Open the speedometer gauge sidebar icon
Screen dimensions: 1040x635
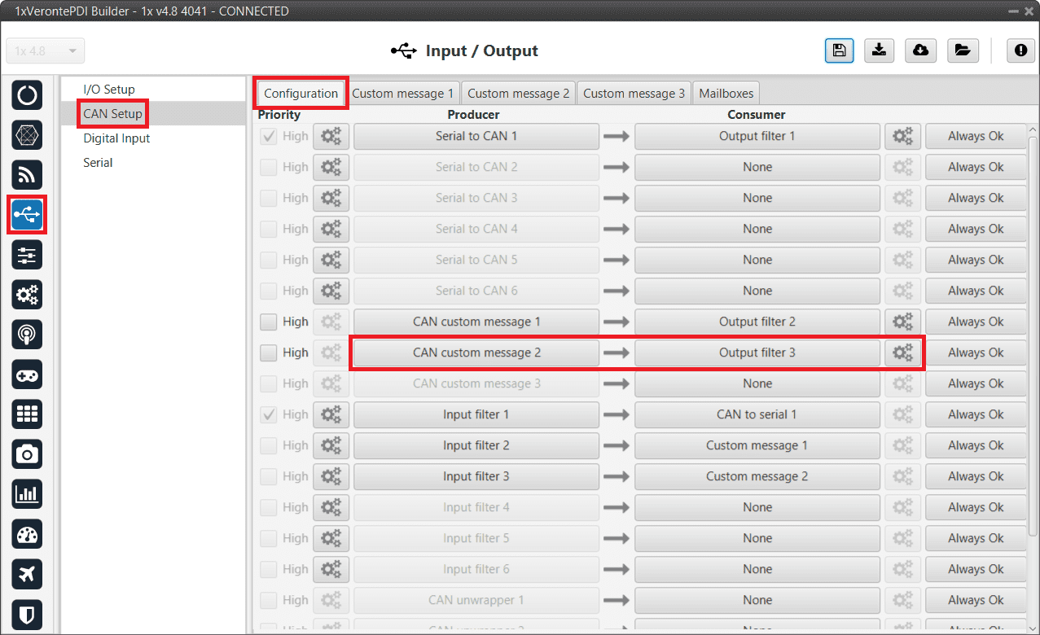27,534
